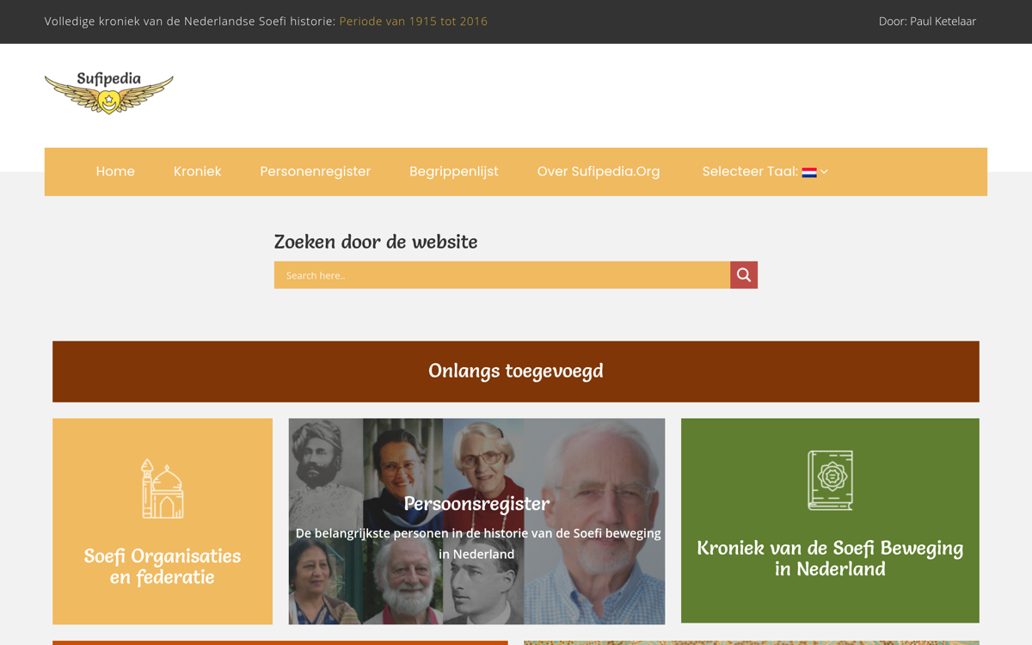The image size is (1032, 645).
Task: Click 'Volledige kroniek van de Nederlandse Soefi historie' text
Action: coord(190,21)
